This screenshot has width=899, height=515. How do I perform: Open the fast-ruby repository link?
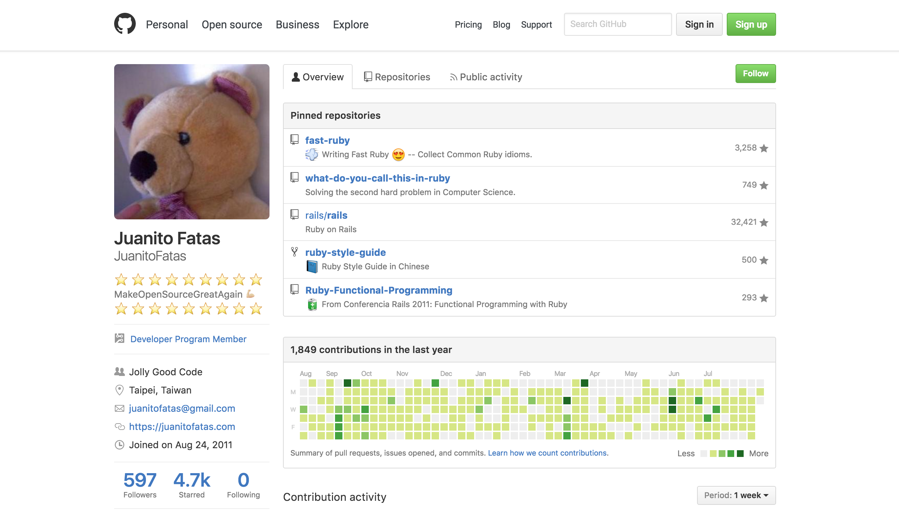327,140
